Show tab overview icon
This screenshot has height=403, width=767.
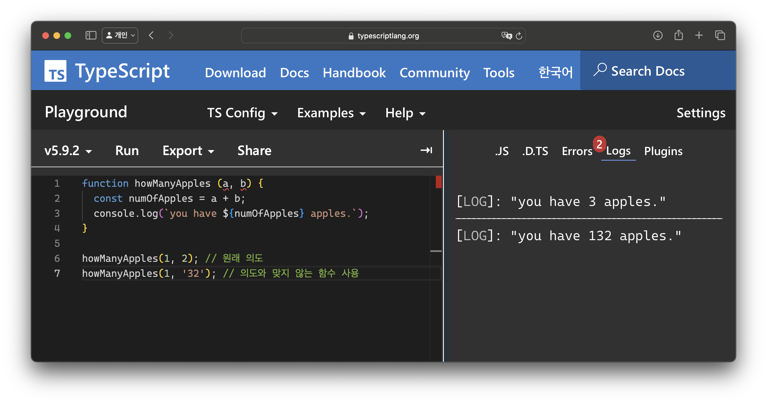(720, 35)
